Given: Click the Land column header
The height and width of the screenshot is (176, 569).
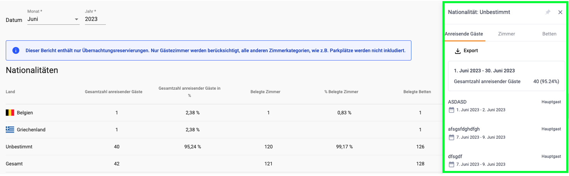Looking at the screenshot, I should coord(10,92).
